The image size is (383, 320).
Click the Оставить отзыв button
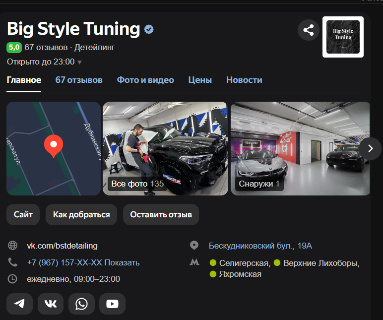pos(161,214)
